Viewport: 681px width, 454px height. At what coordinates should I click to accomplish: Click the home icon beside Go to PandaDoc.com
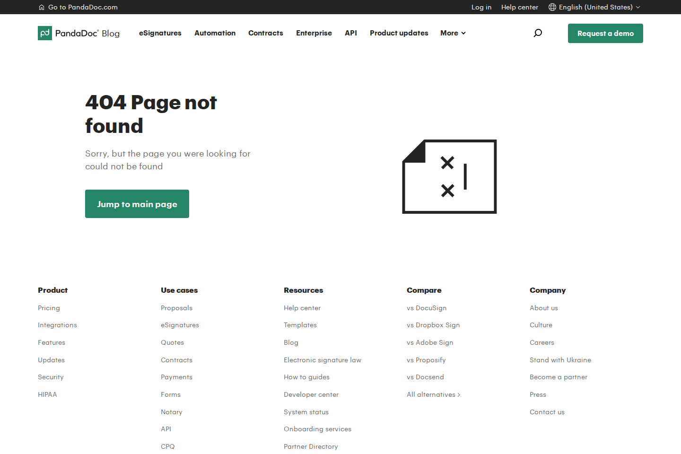42,7
